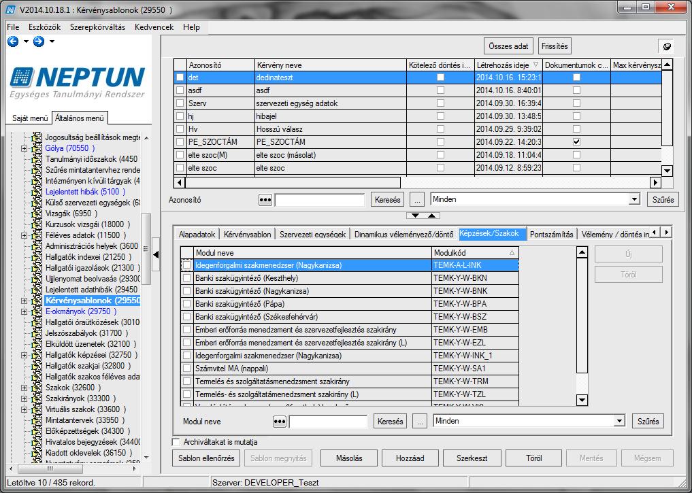Click the Elküldött üzenetek (32100) node icon

[x=37, y=344]
